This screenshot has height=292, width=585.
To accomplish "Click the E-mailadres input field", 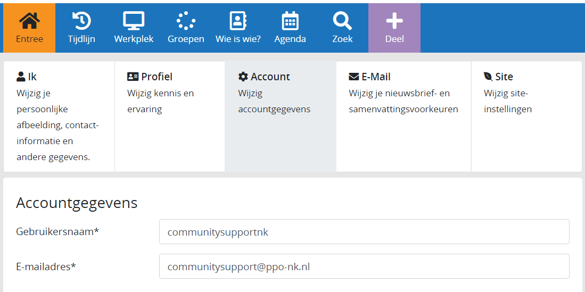I will pos(364,266).
